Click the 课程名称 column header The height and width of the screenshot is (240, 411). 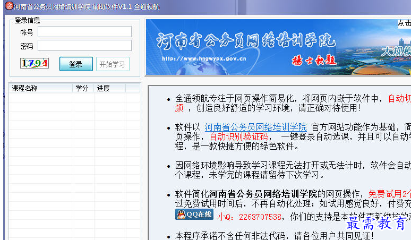(41, 88)
